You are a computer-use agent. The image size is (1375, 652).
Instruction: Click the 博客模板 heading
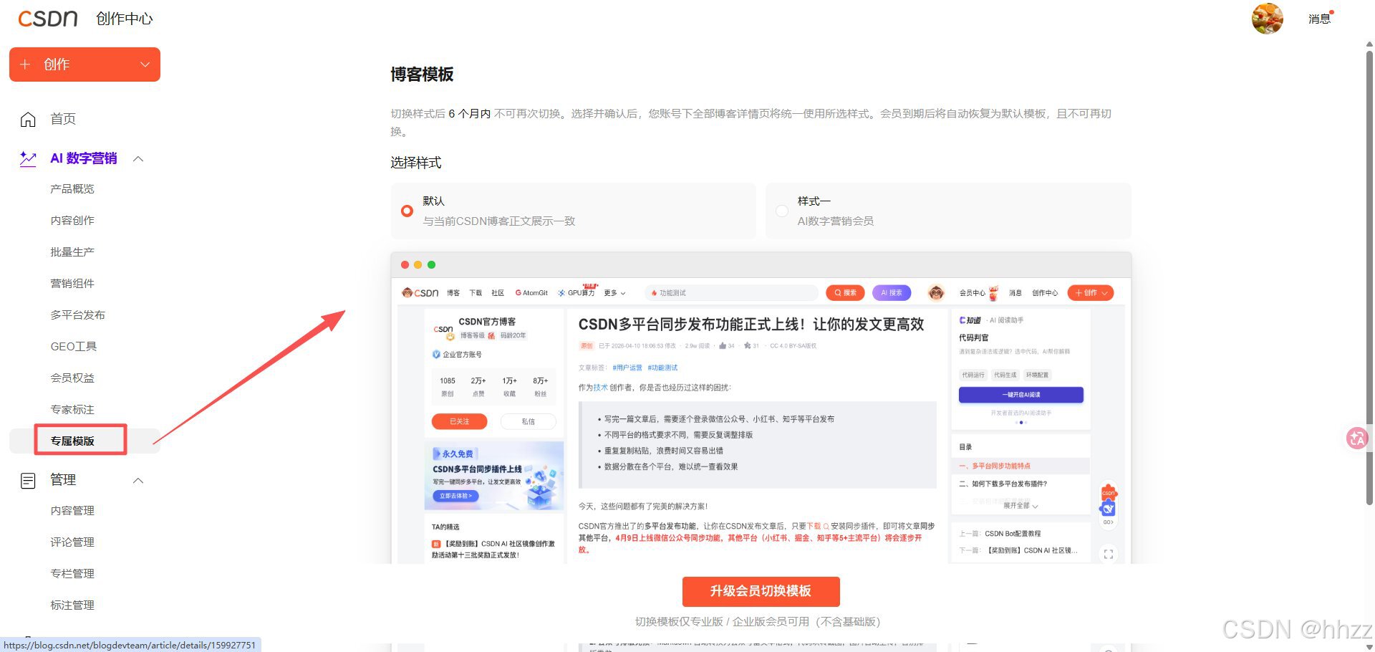pyautogui.click(x=422, y=75)
